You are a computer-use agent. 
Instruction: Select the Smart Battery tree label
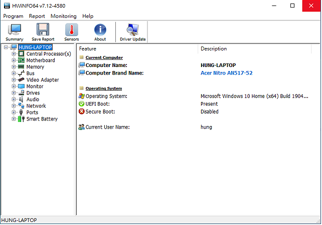coord(42,119)
